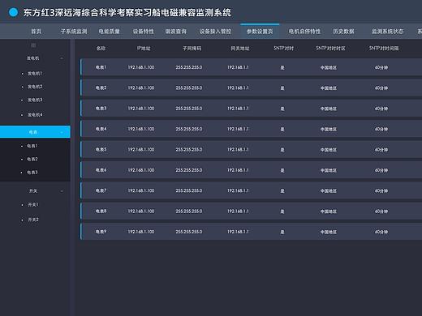Select 电表1 in the sidebar
The height and width of the screenshot is (316, 422).
[32, 146]
